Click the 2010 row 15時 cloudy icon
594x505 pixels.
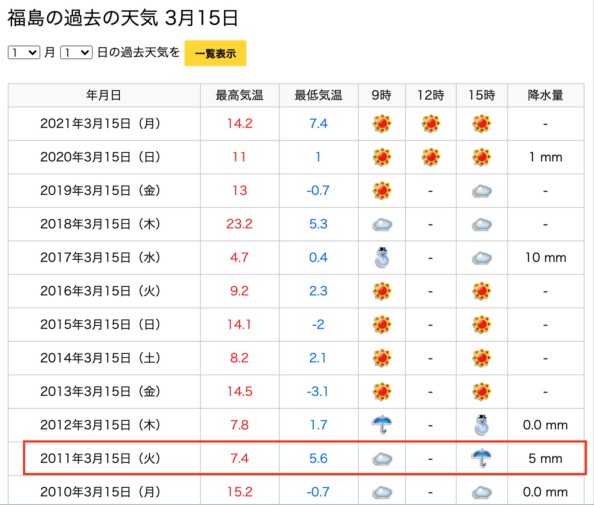482,492
